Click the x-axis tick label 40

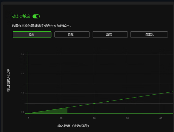[x=161, y=118]
